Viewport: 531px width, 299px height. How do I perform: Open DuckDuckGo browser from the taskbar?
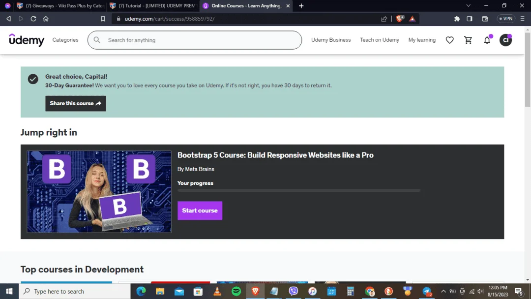tap(388, 291)
